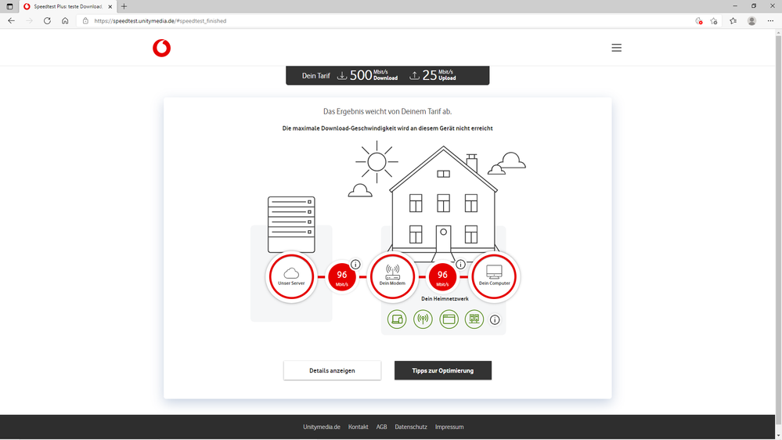The image size is (782, 440).
Task: Click the green WLAN signal icon
Action: (423, 319)
